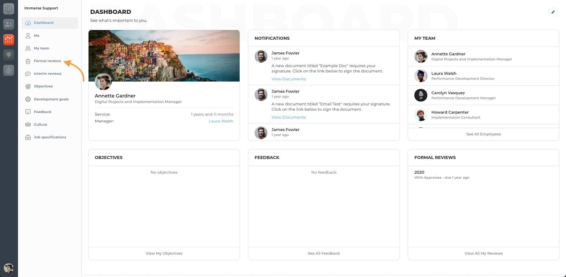Click the Culture hands icon
This screenshot has width=566, height=277.
pyautogui.click(x=28, y=125)
